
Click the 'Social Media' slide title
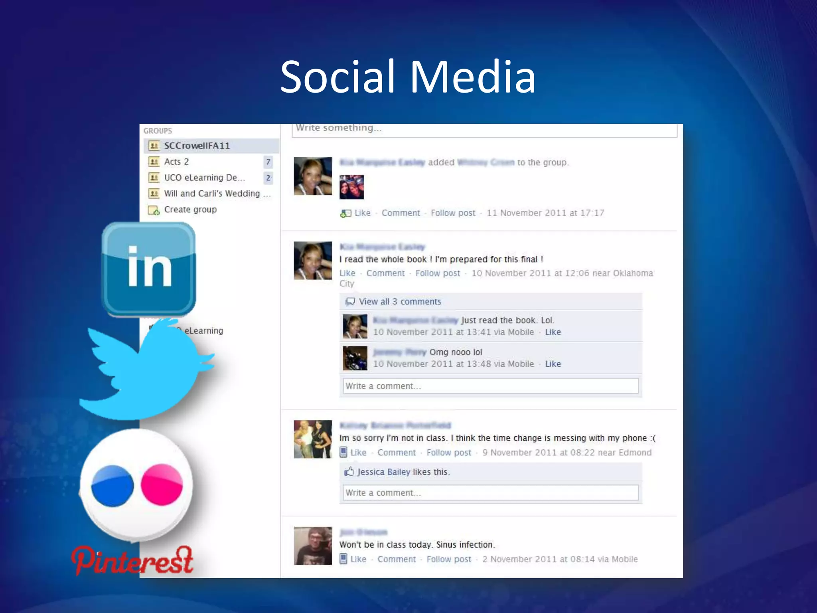408,76
